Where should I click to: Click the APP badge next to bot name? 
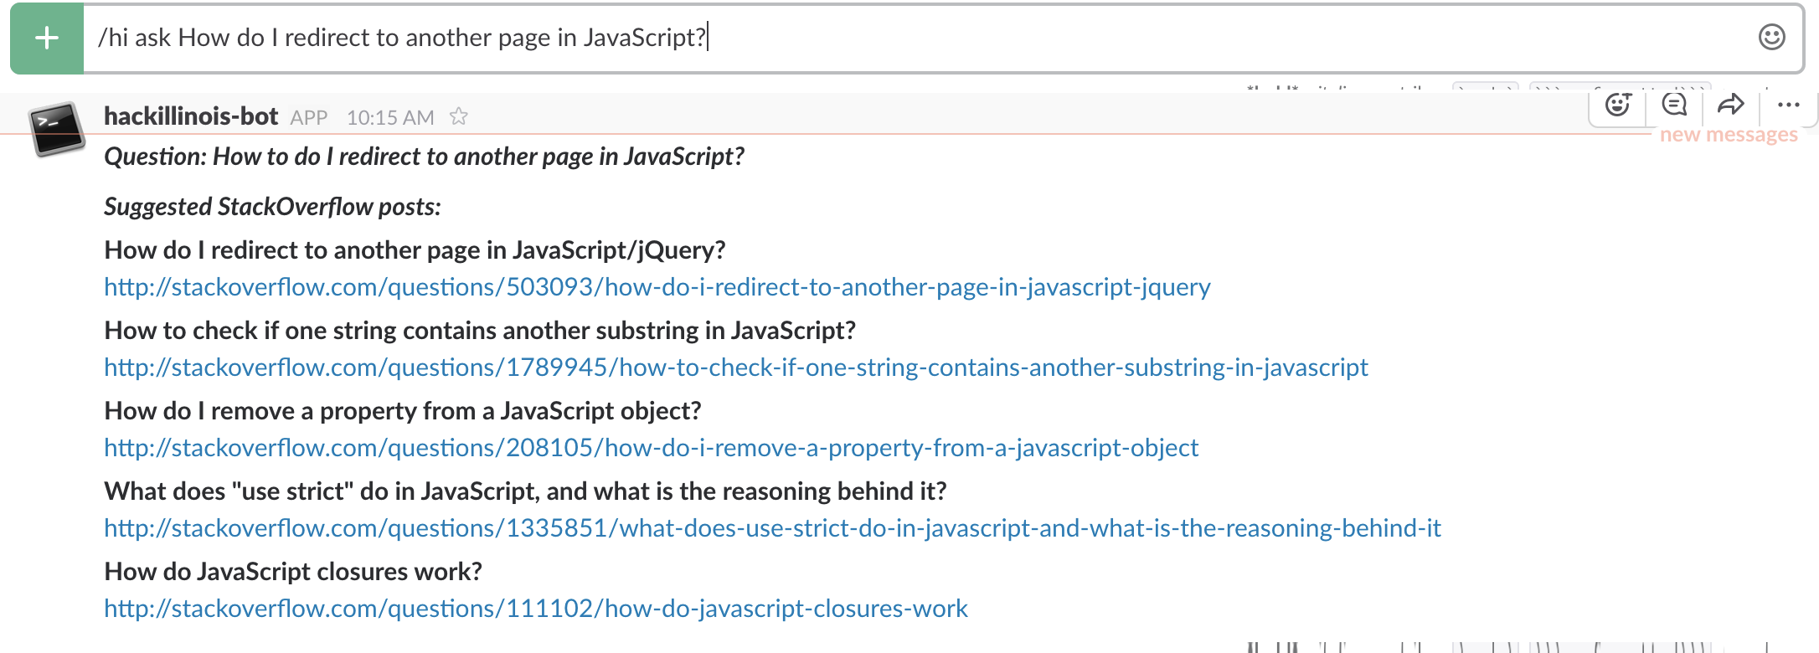pos(308,118)
